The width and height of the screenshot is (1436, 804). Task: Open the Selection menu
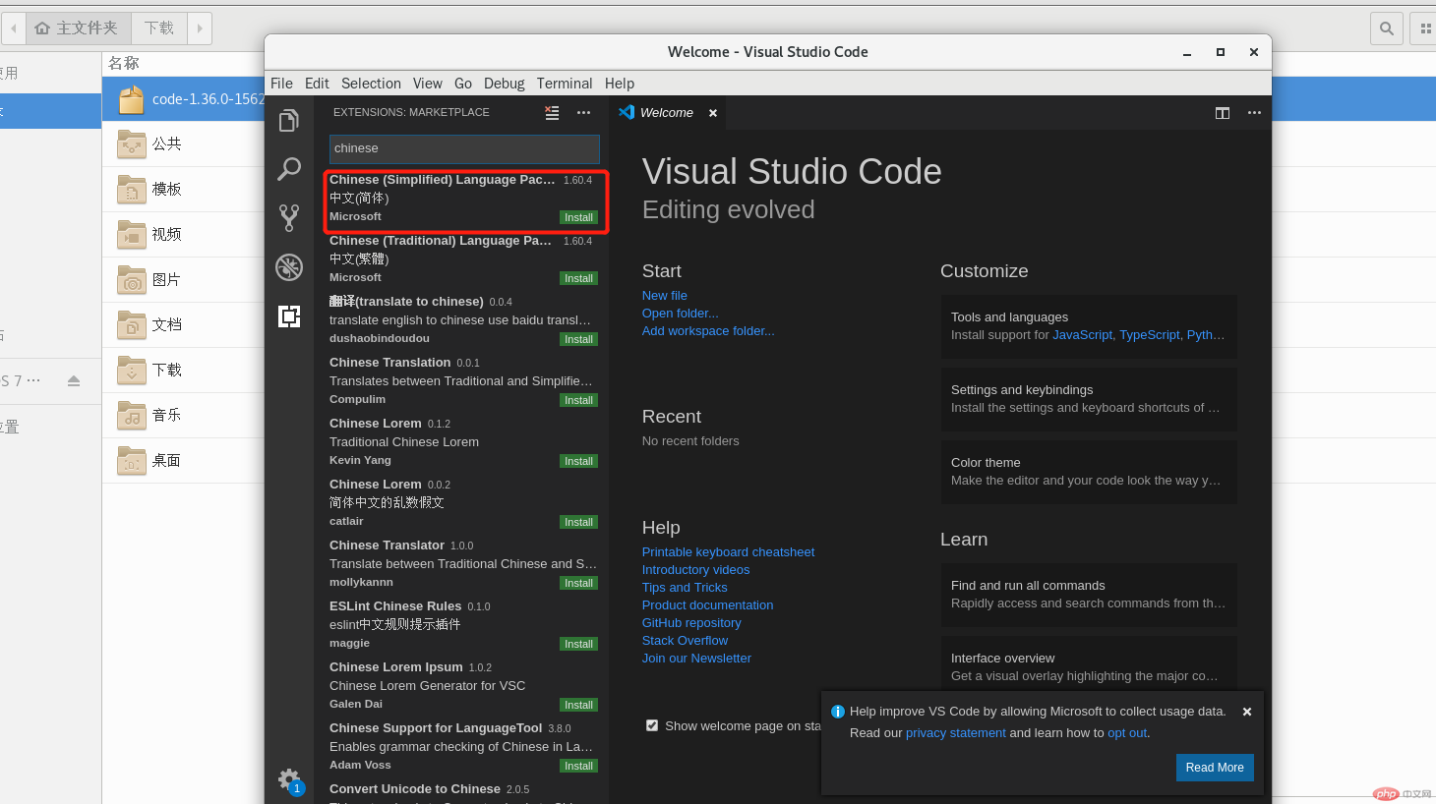371,84
